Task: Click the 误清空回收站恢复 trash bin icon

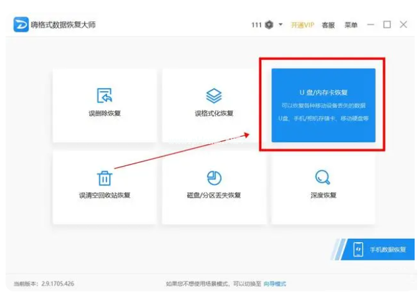Action: pyautogui.click(x=104, y=178)
